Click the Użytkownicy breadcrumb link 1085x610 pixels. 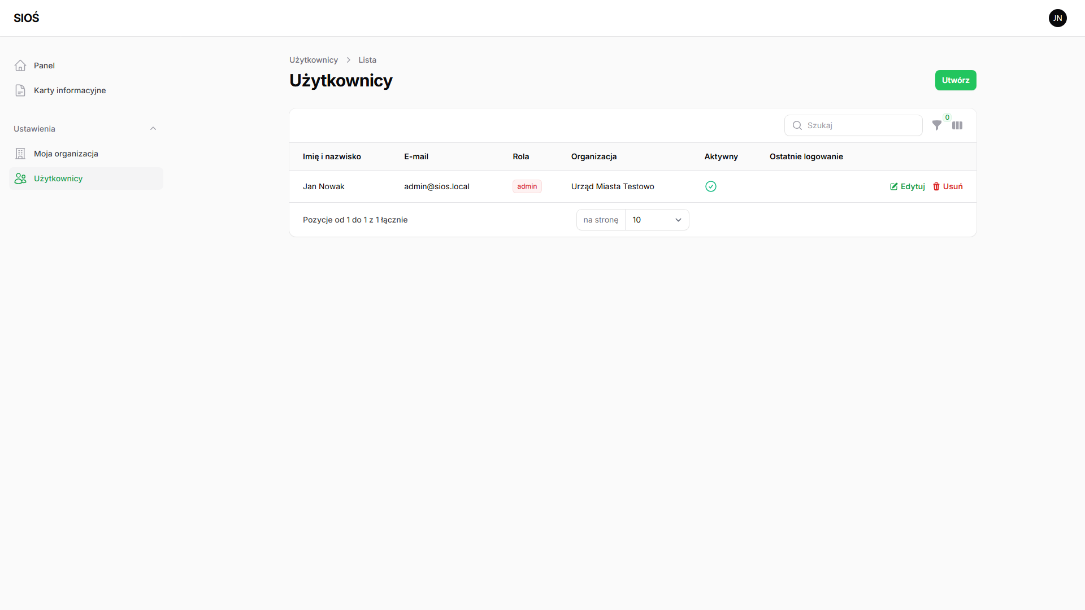(314, 60)
